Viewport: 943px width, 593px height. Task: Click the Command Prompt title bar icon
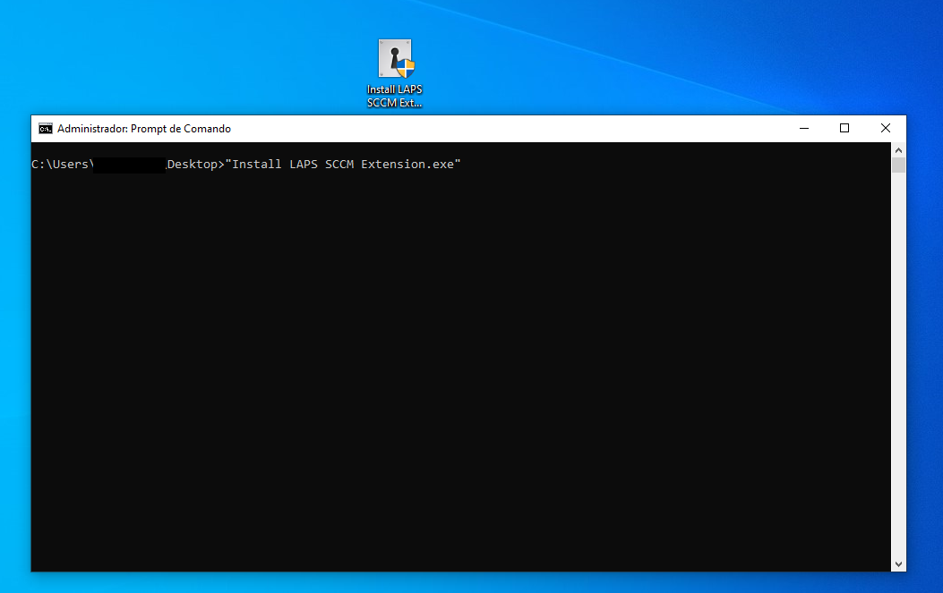(45, 129)
